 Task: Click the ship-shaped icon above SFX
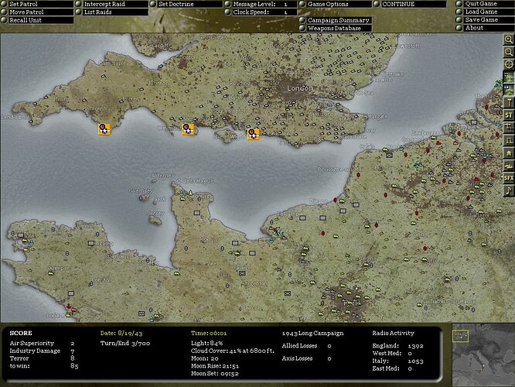click(x=509, y=166)
